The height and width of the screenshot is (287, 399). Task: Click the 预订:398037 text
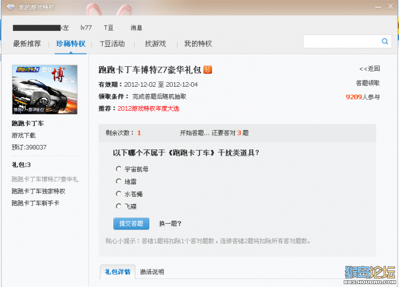click(x=29, y=147)
